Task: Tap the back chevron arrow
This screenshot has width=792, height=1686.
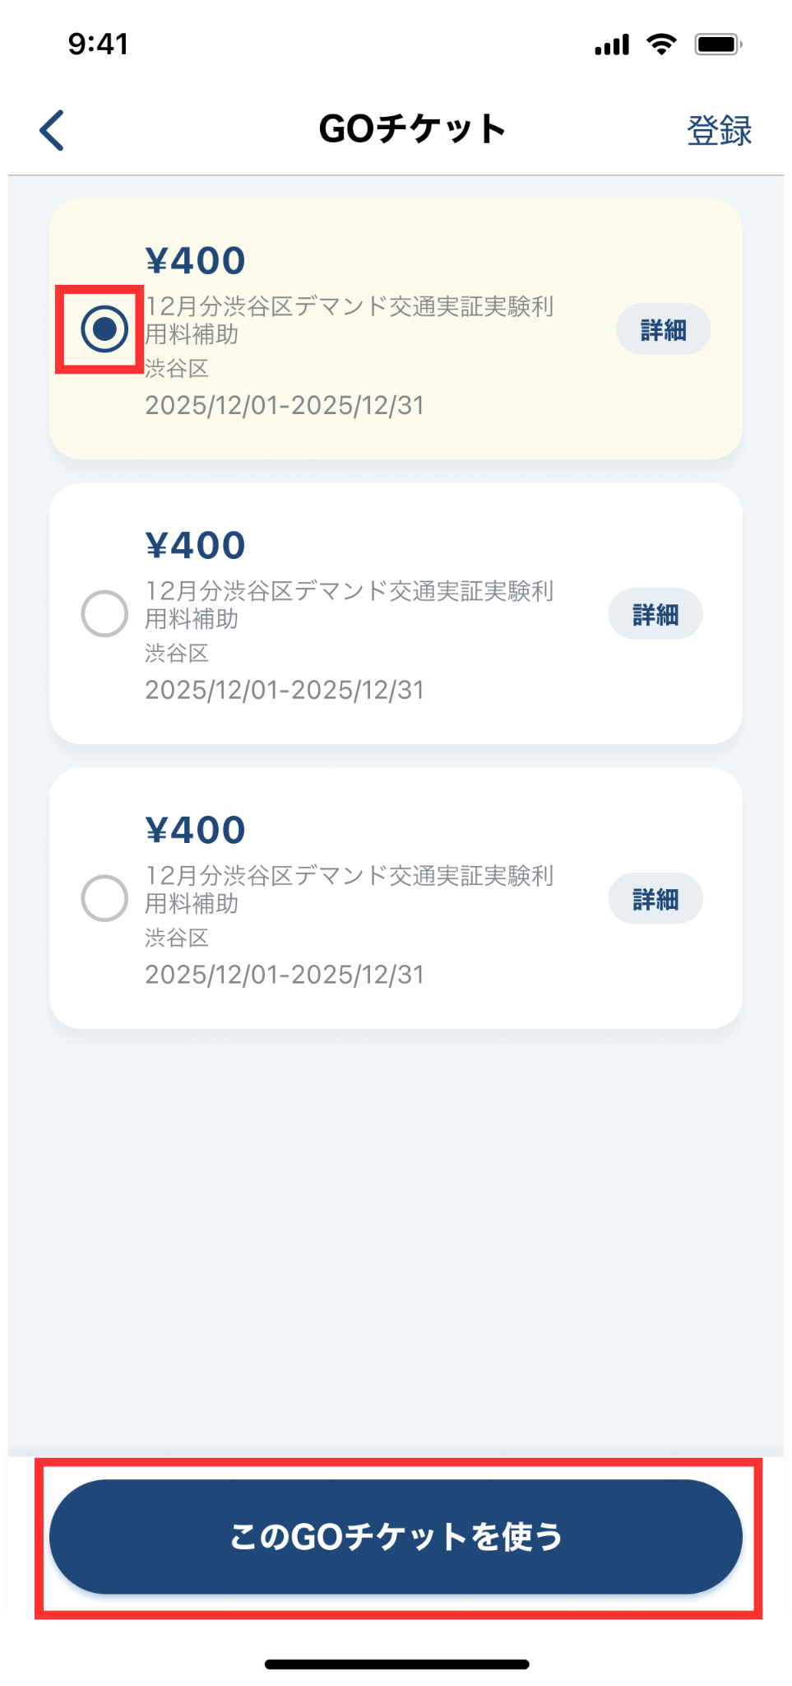Action: point(52,130)
